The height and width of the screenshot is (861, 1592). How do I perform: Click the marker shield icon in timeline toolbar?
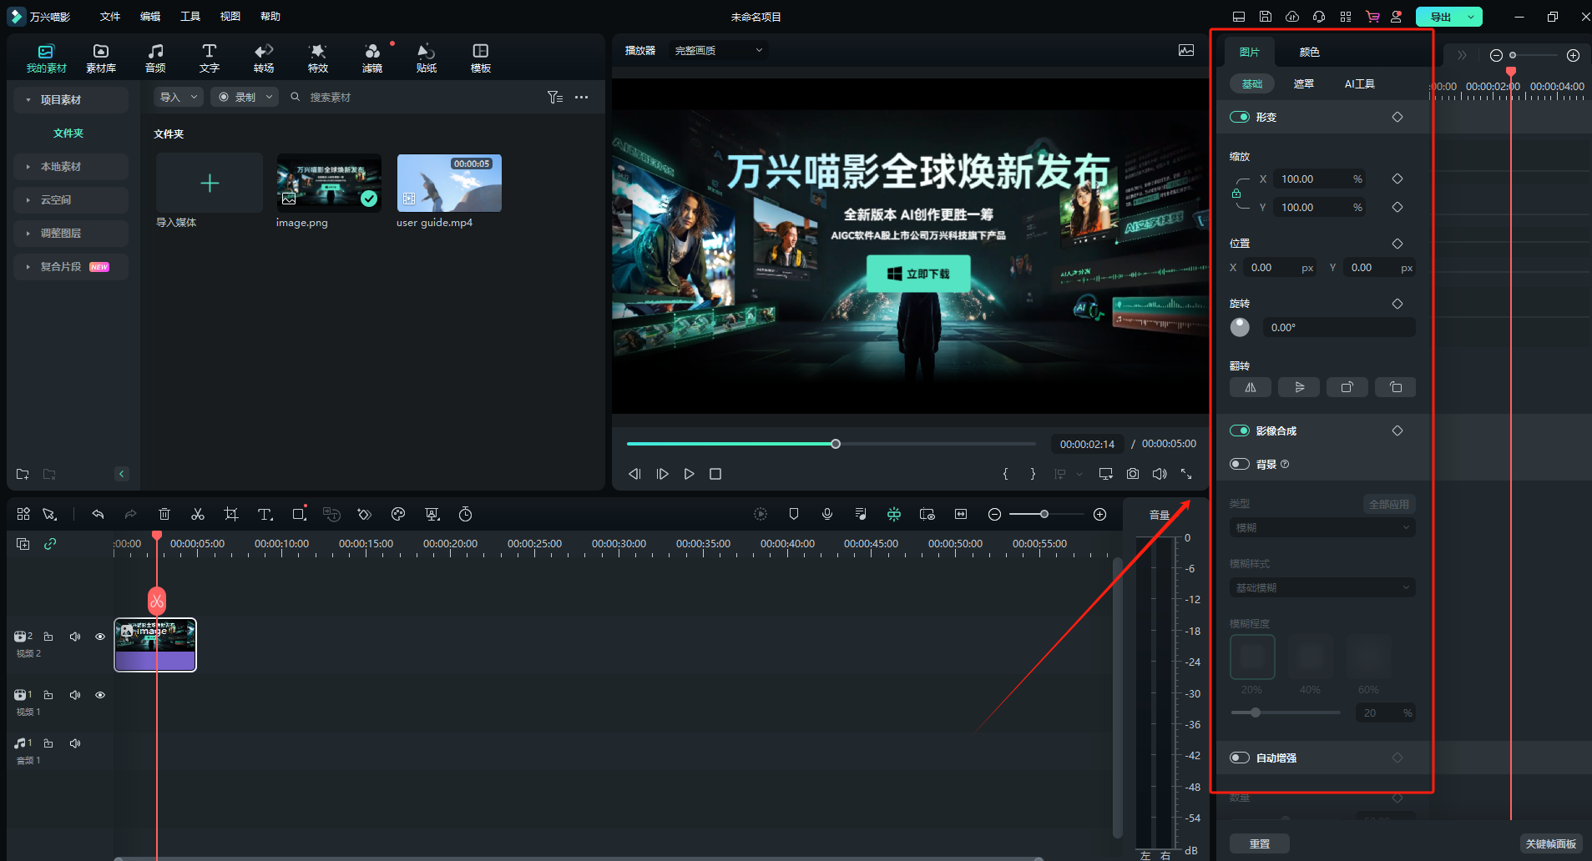[794, 514]
